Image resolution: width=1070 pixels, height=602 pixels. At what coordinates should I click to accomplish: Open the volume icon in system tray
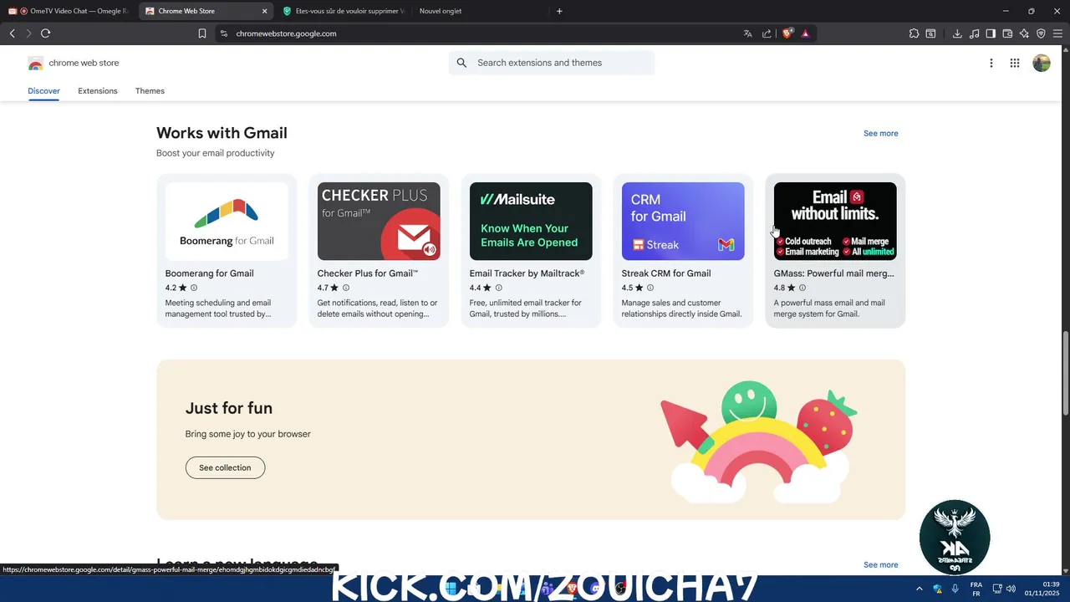coord(1011,589)
